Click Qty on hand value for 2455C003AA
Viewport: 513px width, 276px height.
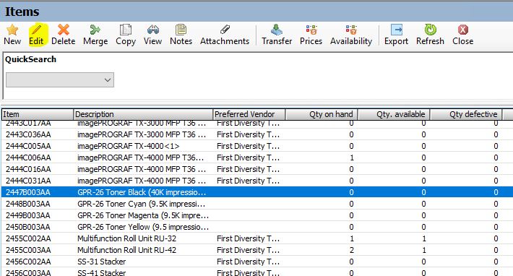coord(352,250)
